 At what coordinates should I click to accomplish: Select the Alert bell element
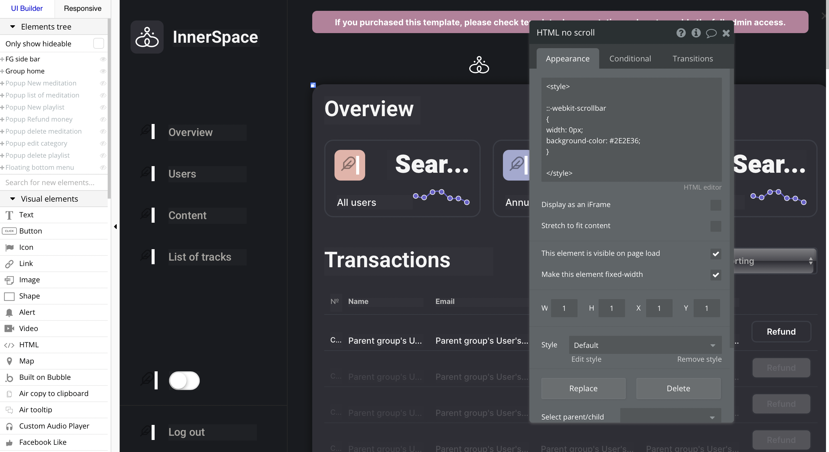pos(9,312)
